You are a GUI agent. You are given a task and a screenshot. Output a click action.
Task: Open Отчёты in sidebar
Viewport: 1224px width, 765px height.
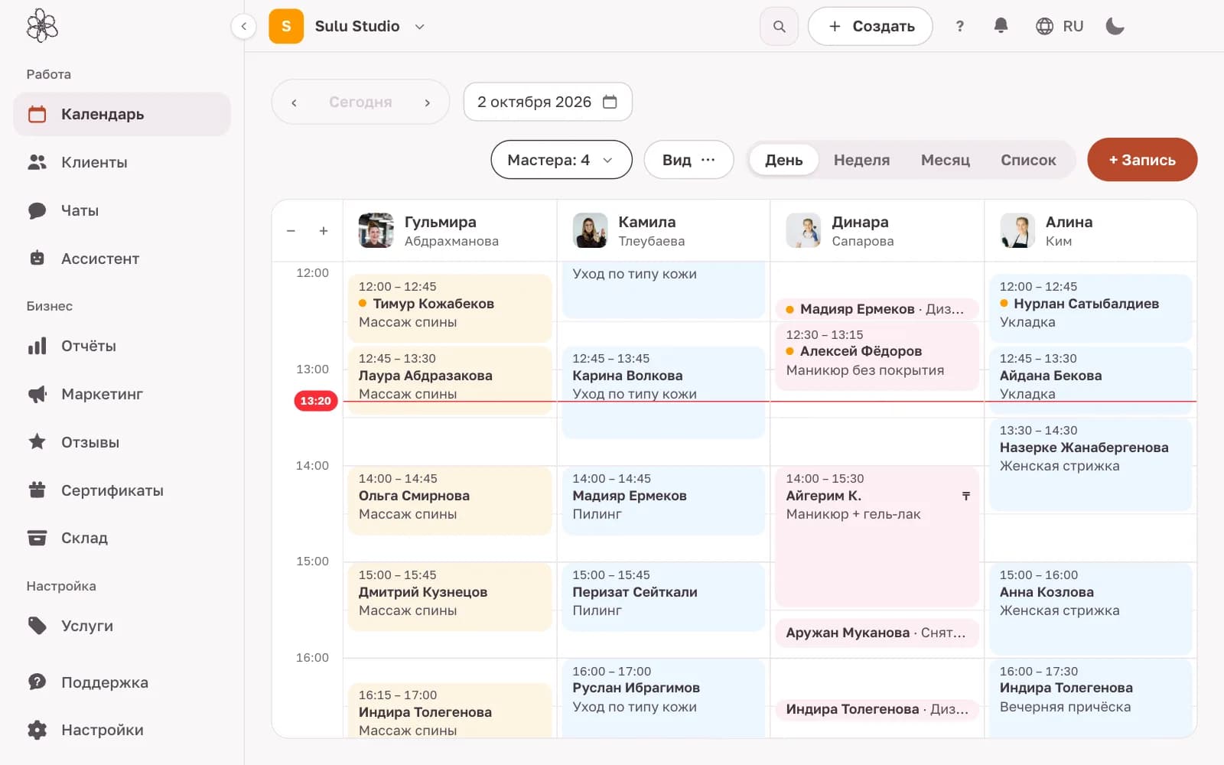pos(122,346)
